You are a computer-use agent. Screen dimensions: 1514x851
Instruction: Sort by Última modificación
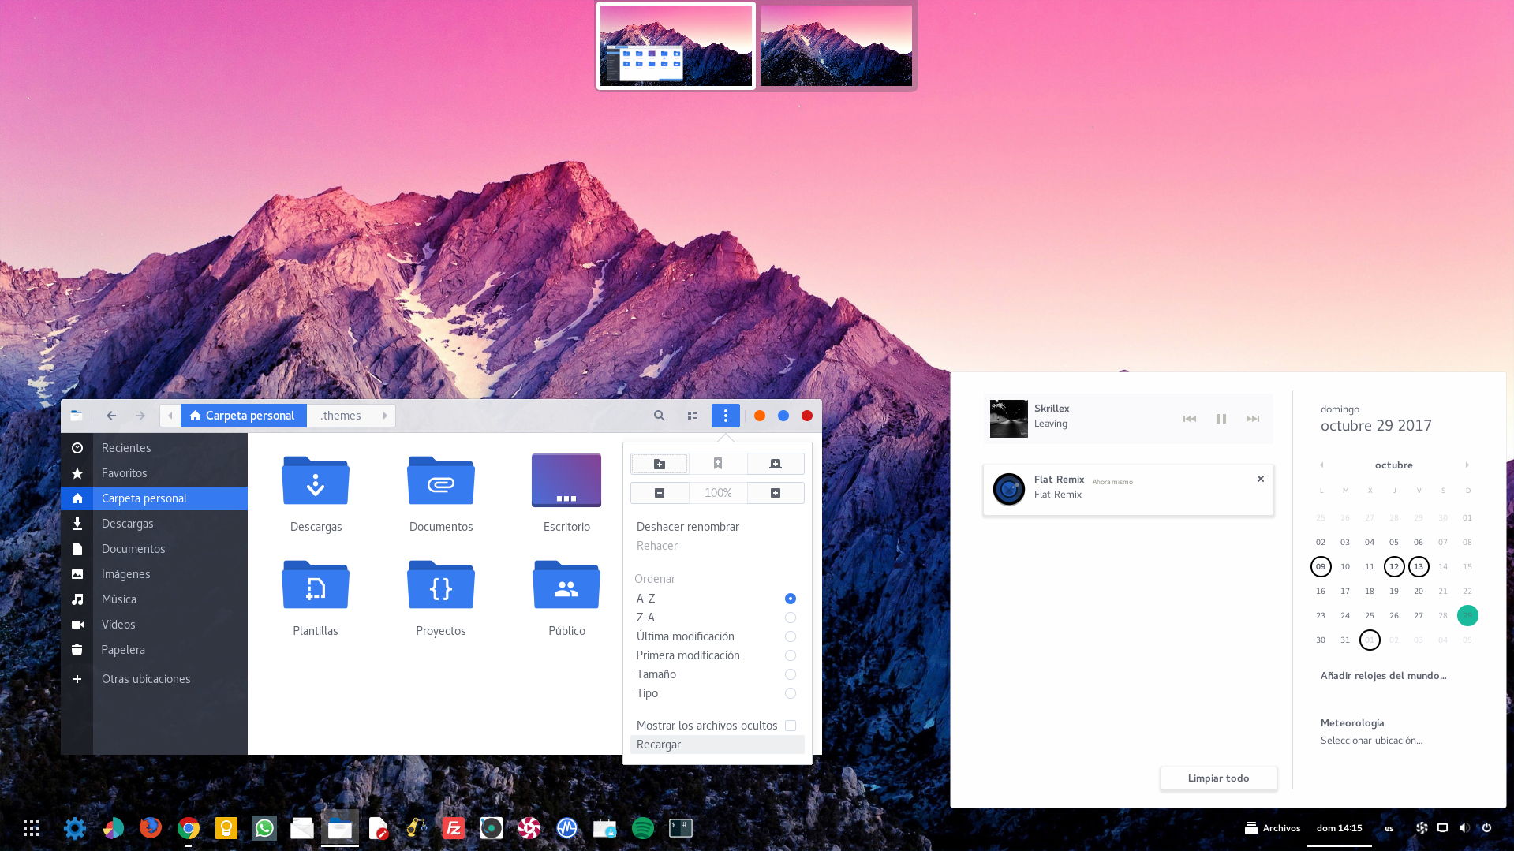tap(717, 636)
